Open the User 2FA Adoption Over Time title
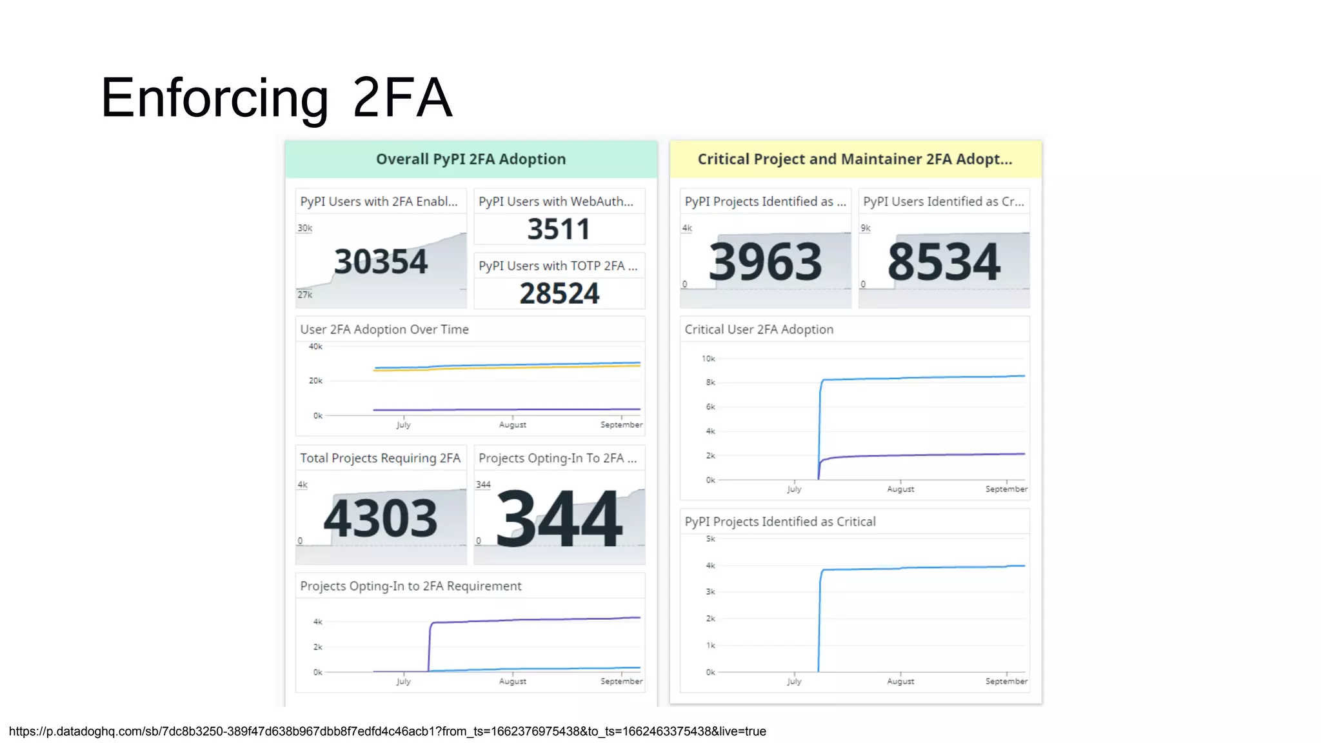The width and height of the screenshot is (1321, 743). coord(384,330)
